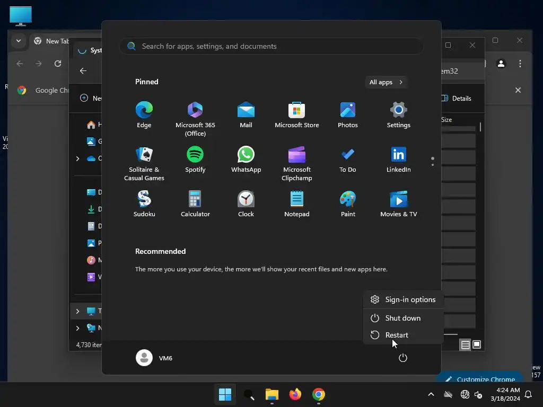This screenshot has height=407, width=543.
Task: Open Chrome's three-dot menu
Action: coord(520,64)
